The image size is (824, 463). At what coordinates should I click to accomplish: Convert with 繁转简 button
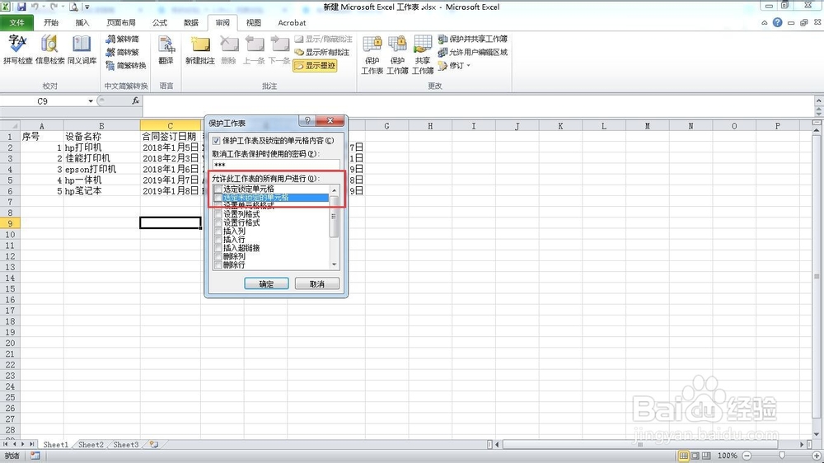tap(123, 39)
